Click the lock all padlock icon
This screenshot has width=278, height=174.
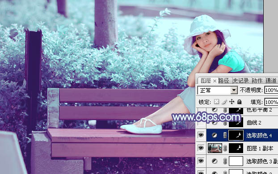[x=240, y=102]
